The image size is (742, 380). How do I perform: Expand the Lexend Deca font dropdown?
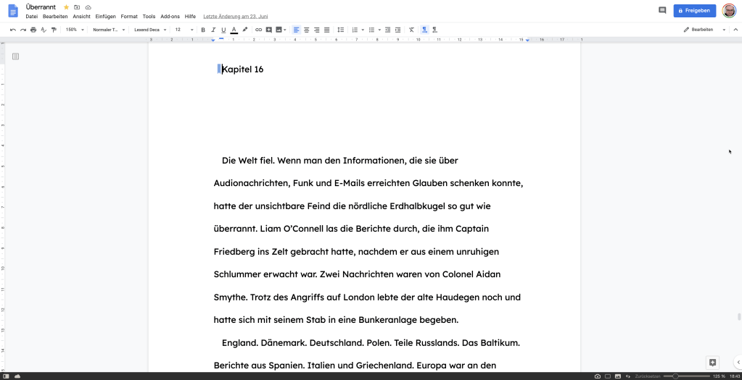(x=150, y=30)
